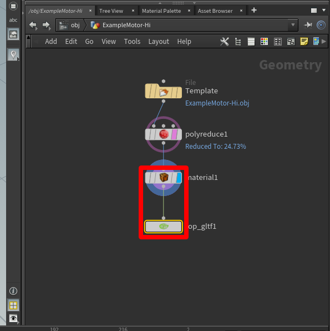Click the striped list mode icon
This screenshot has height=331, width=330.
(x=251, y=42)
